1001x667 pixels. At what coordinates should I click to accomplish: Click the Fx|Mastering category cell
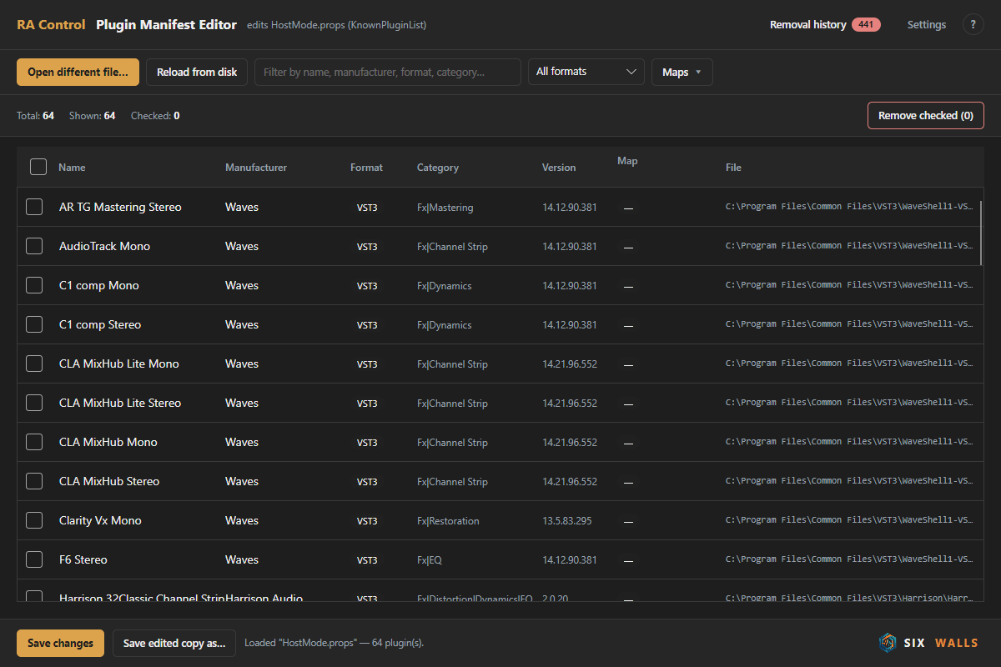[x=445, y=208]
